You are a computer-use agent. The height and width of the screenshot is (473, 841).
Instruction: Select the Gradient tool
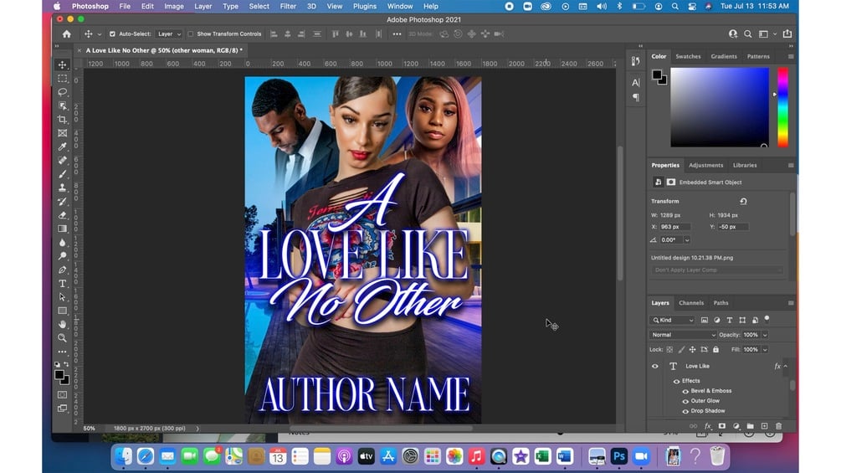point(62,229)
